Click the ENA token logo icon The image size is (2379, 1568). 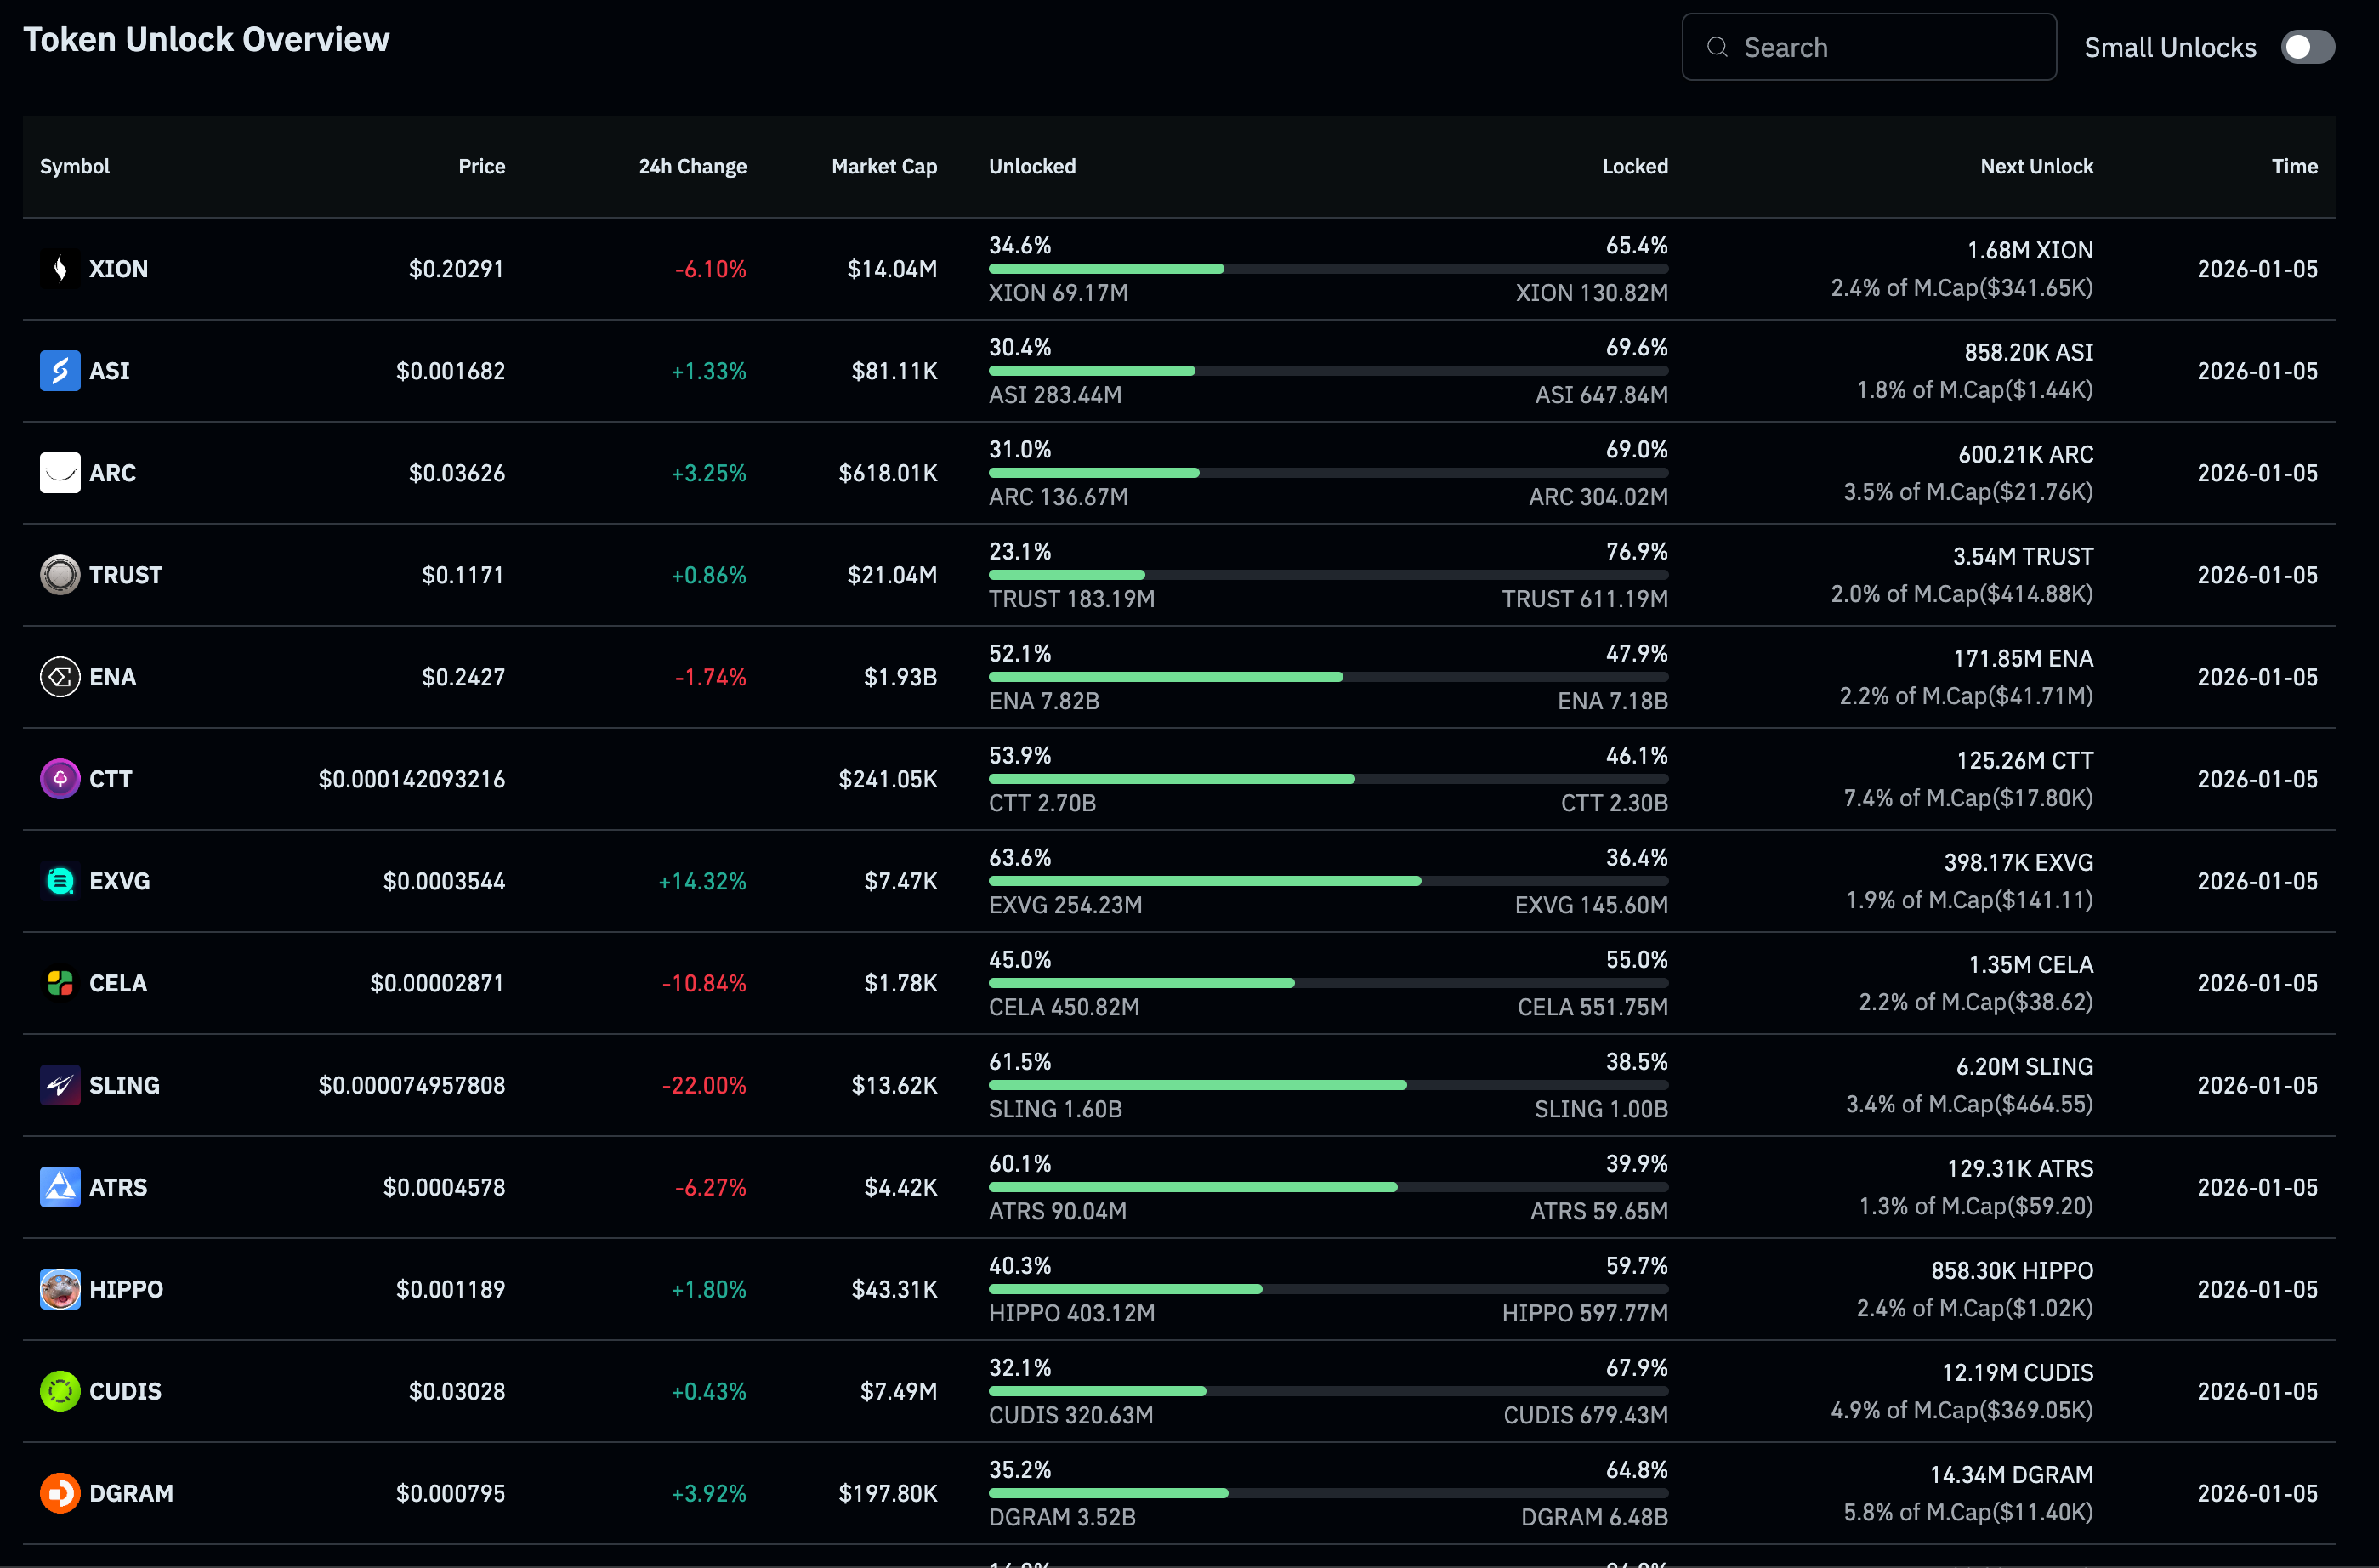pos(60,677)
